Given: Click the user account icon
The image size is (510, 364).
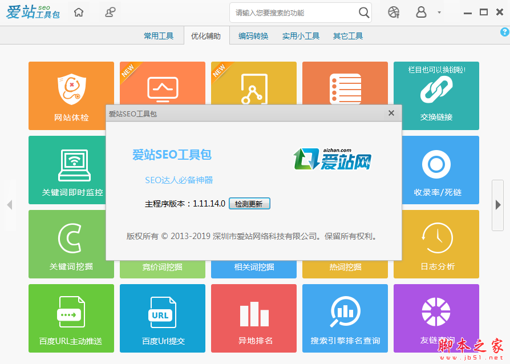Looking at the screenshot, I should 421,12.
